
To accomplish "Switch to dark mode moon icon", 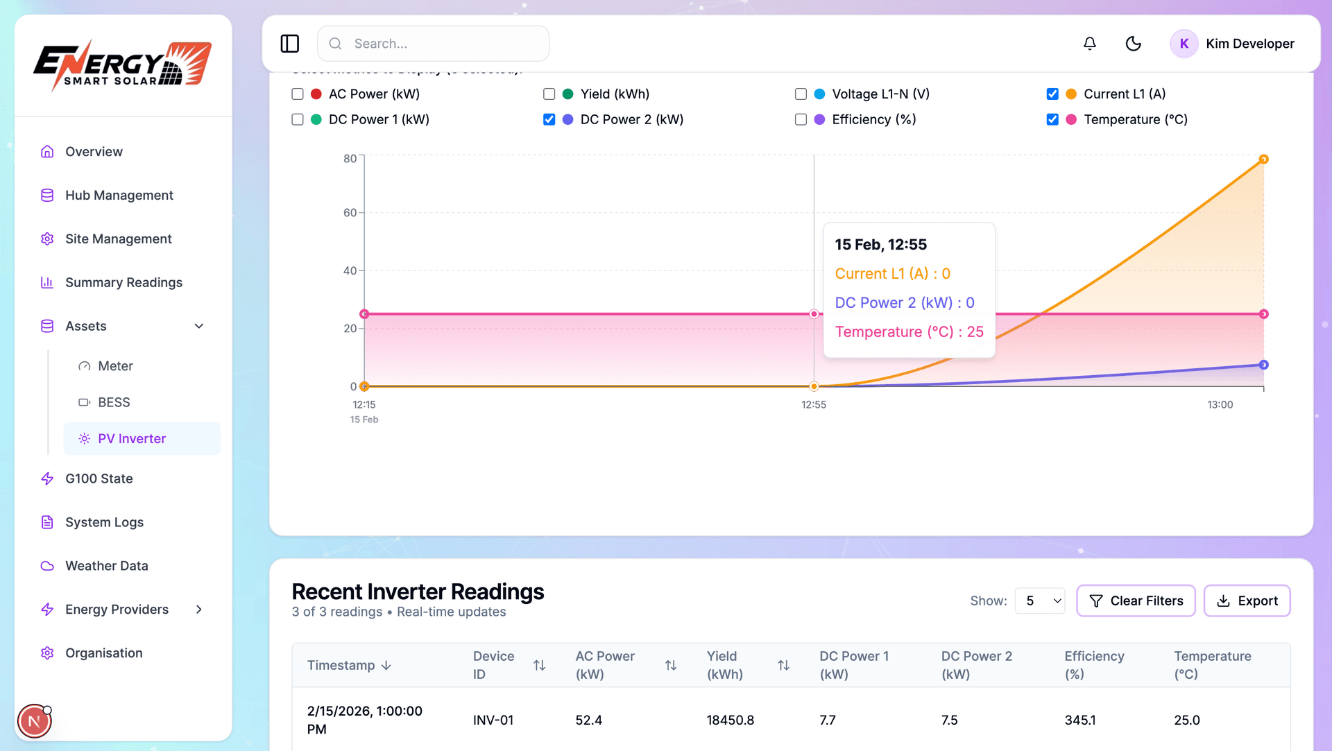I will 1133,44.
